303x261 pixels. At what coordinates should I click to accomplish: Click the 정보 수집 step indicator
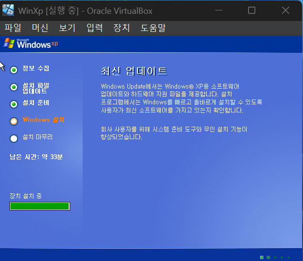point(14,70)
